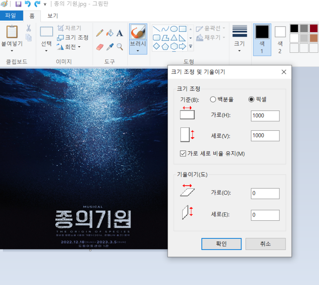Image resolution: width=319 pixels, height=285 pixels.
Task: Select the rectangular 선택 tool
Action: tap(46, 31)
